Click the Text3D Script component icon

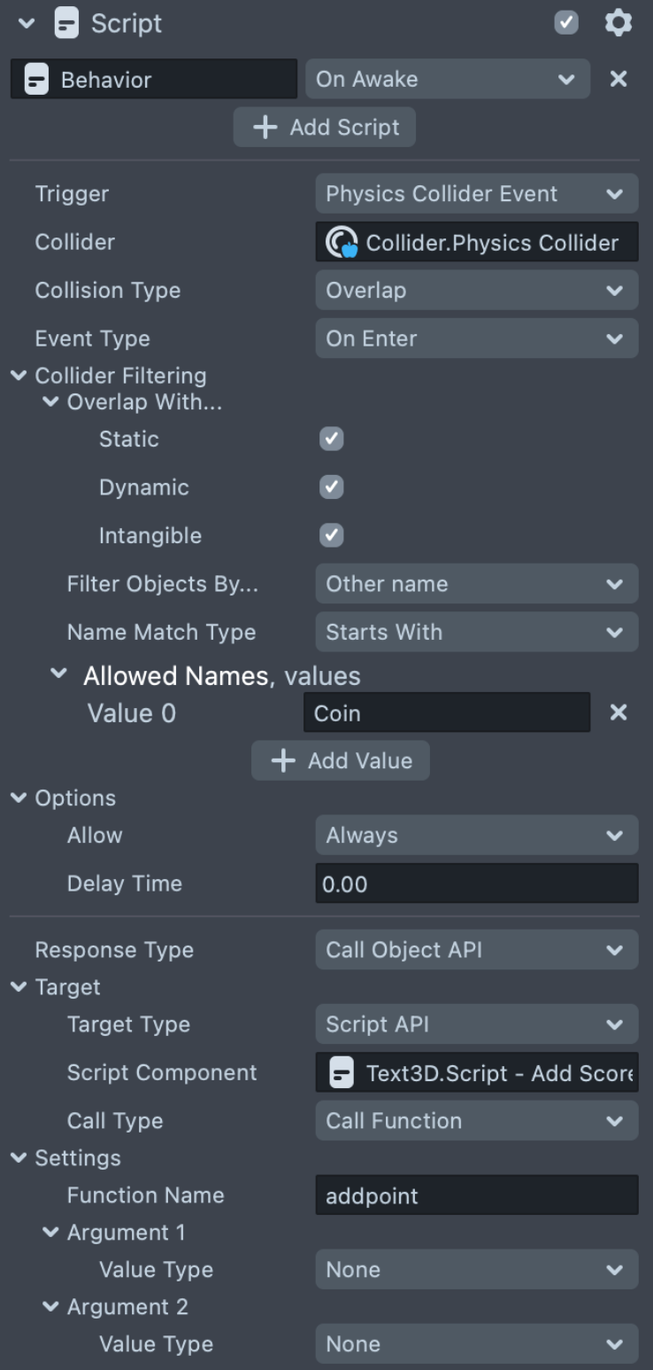[x=342, y=1073]
